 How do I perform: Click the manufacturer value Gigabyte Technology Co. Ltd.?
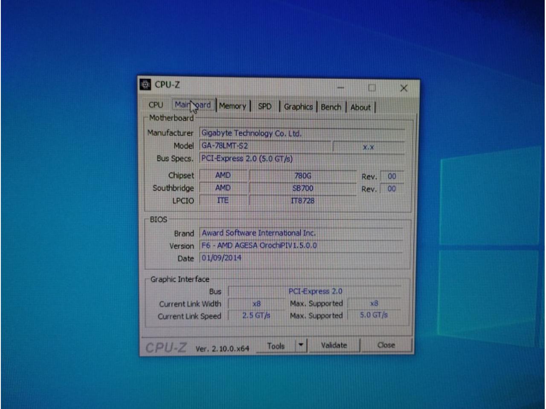click(x=302, y=133)
